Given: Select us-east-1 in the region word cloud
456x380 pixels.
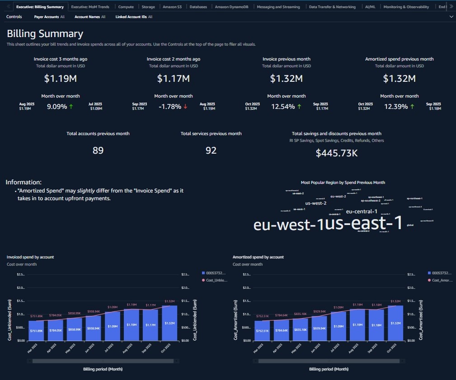Looking at the screenshot, I should coord(363,223).
